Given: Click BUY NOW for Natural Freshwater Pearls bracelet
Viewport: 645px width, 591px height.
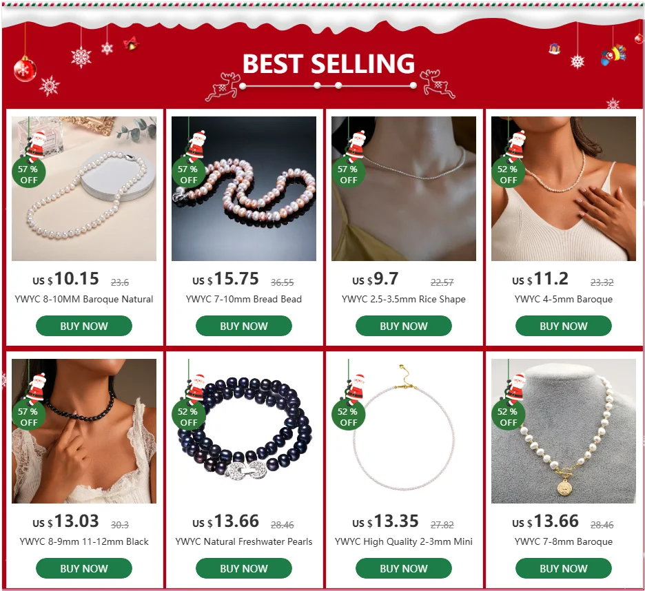Looking at the screenshot, I should click(x=244, y=568).
